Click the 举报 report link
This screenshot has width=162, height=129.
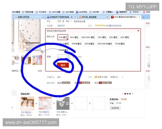click(40, 71)
